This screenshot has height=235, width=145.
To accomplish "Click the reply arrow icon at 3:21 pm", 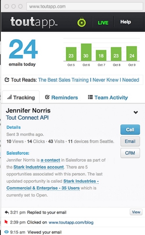I will coord(7,212).
